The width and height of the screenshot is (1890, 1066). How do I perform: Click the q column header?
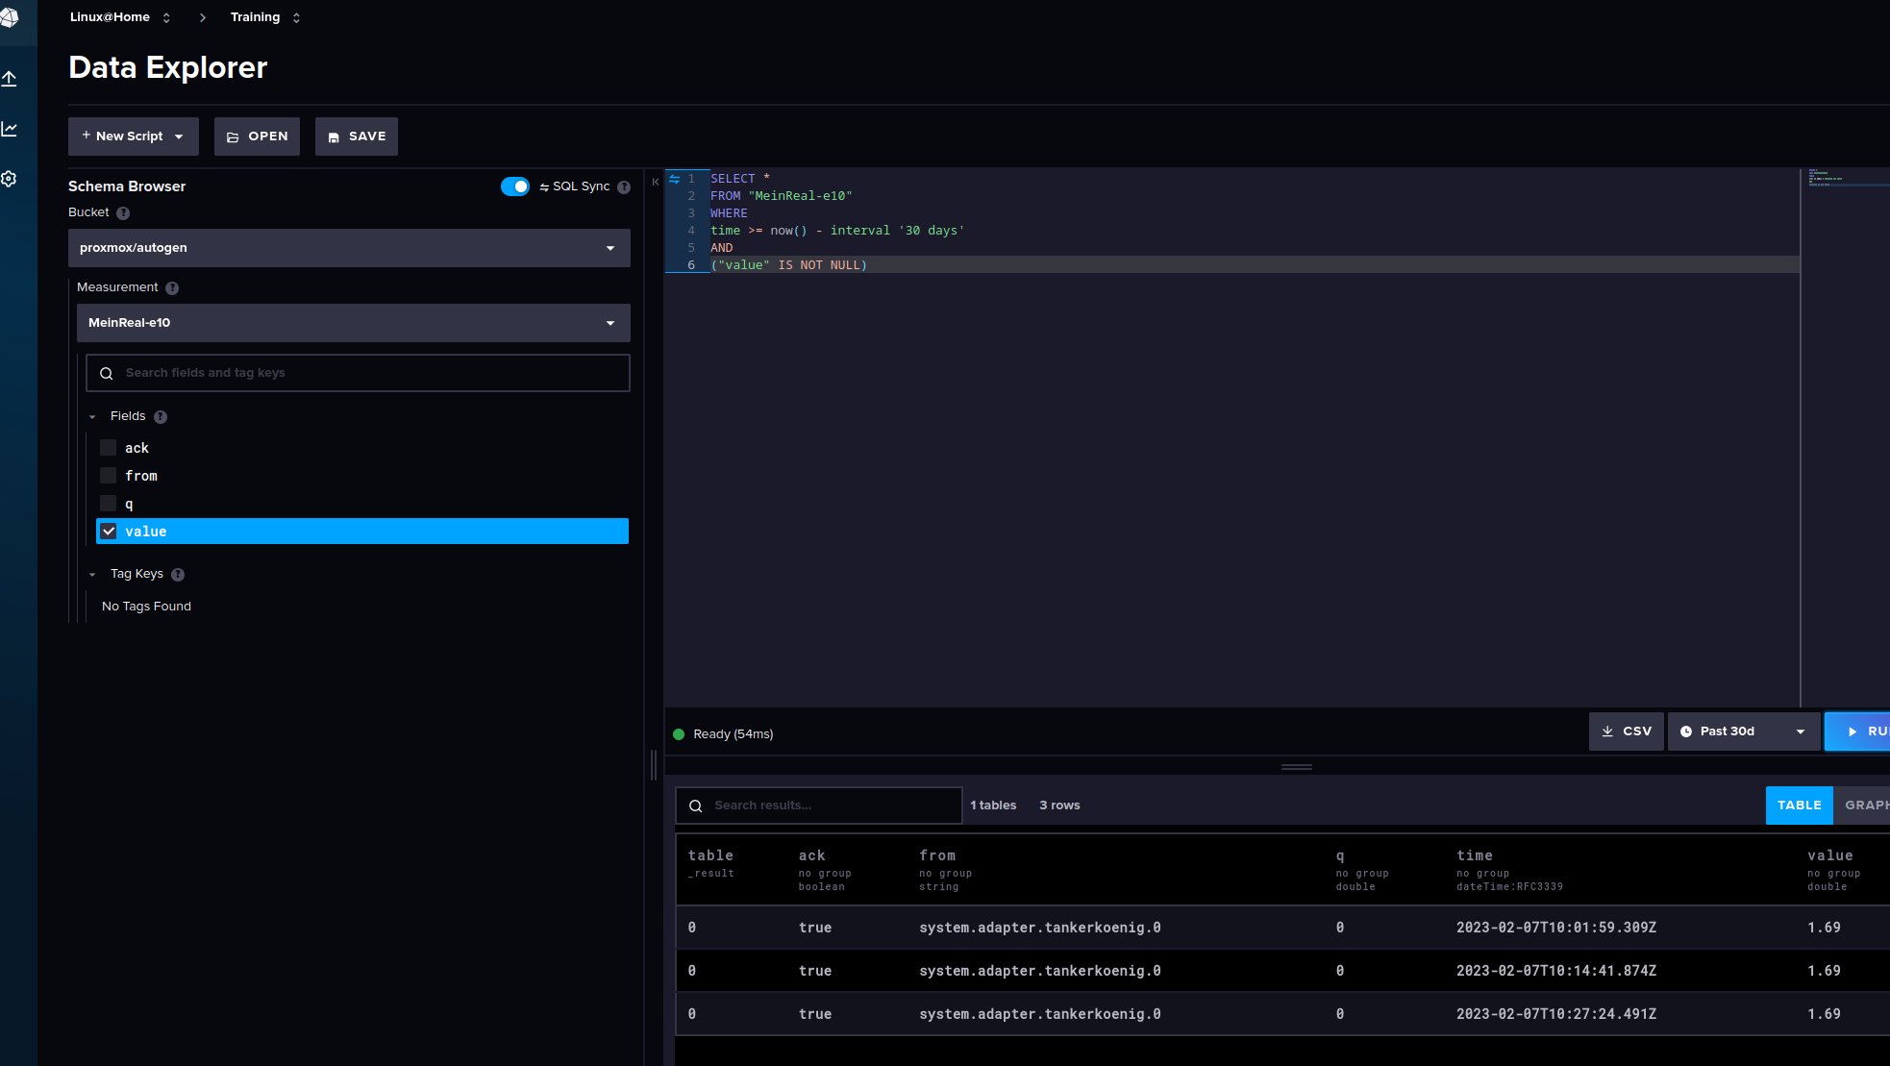1340,855
